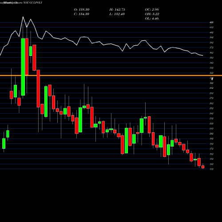
Task: Click the 182 price axis label
Action: pos(211,144)
